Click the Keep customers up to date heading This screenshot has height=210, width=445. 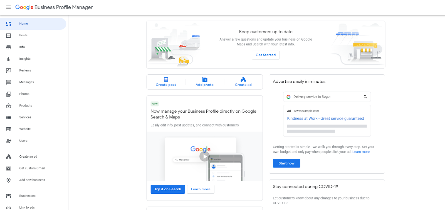pyautogui.click(x=266, y=32)
